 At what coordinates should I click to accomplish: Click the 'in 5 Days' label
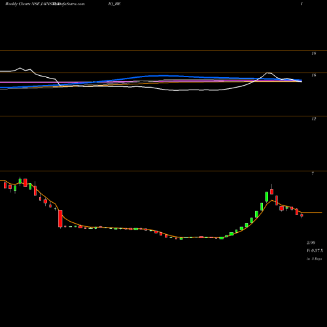314,259
